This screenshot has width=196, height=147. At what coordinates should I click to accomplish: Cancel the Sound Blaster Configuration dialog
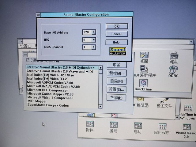coord(117,34)
